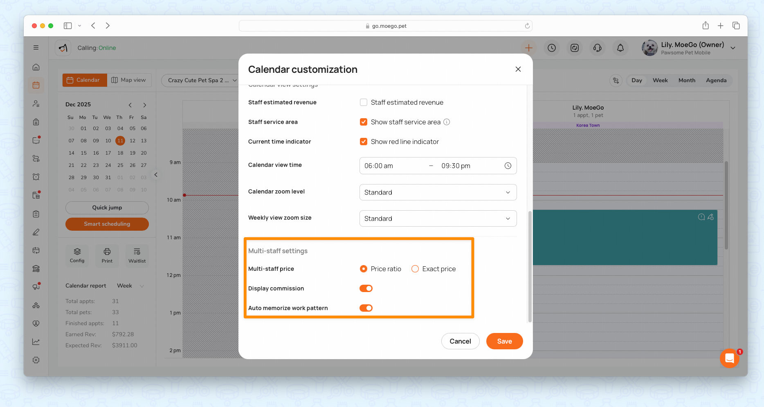
Task: Click the Print icon button
Action: tap(107, 256)
